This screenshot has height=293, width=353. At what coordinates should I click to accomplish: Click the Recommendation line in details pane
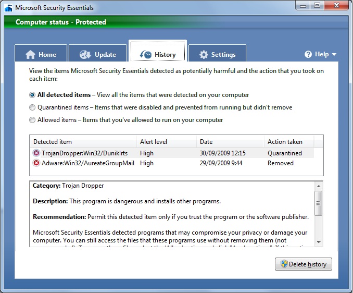pos(171,217)
